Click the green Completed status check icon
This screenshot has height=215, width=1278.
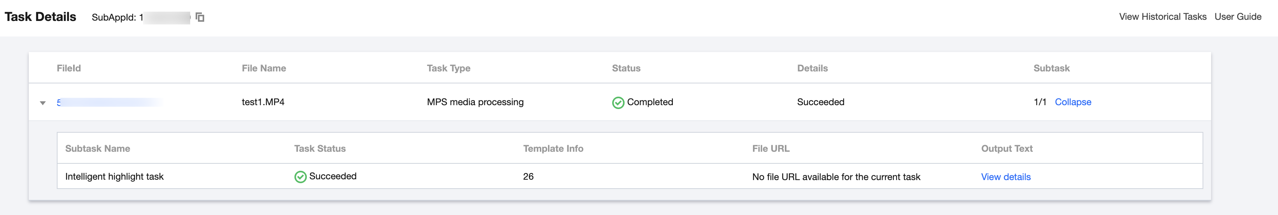pyautogui.click(x=618, y=102)
